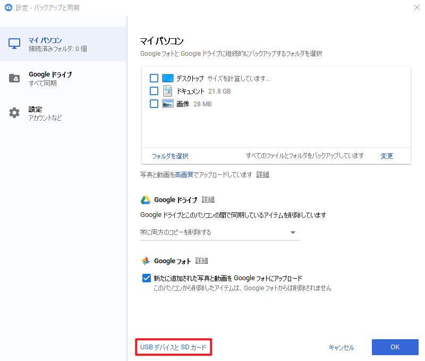Open the 設定 アカウントなど tab

(x=63, y=113)
